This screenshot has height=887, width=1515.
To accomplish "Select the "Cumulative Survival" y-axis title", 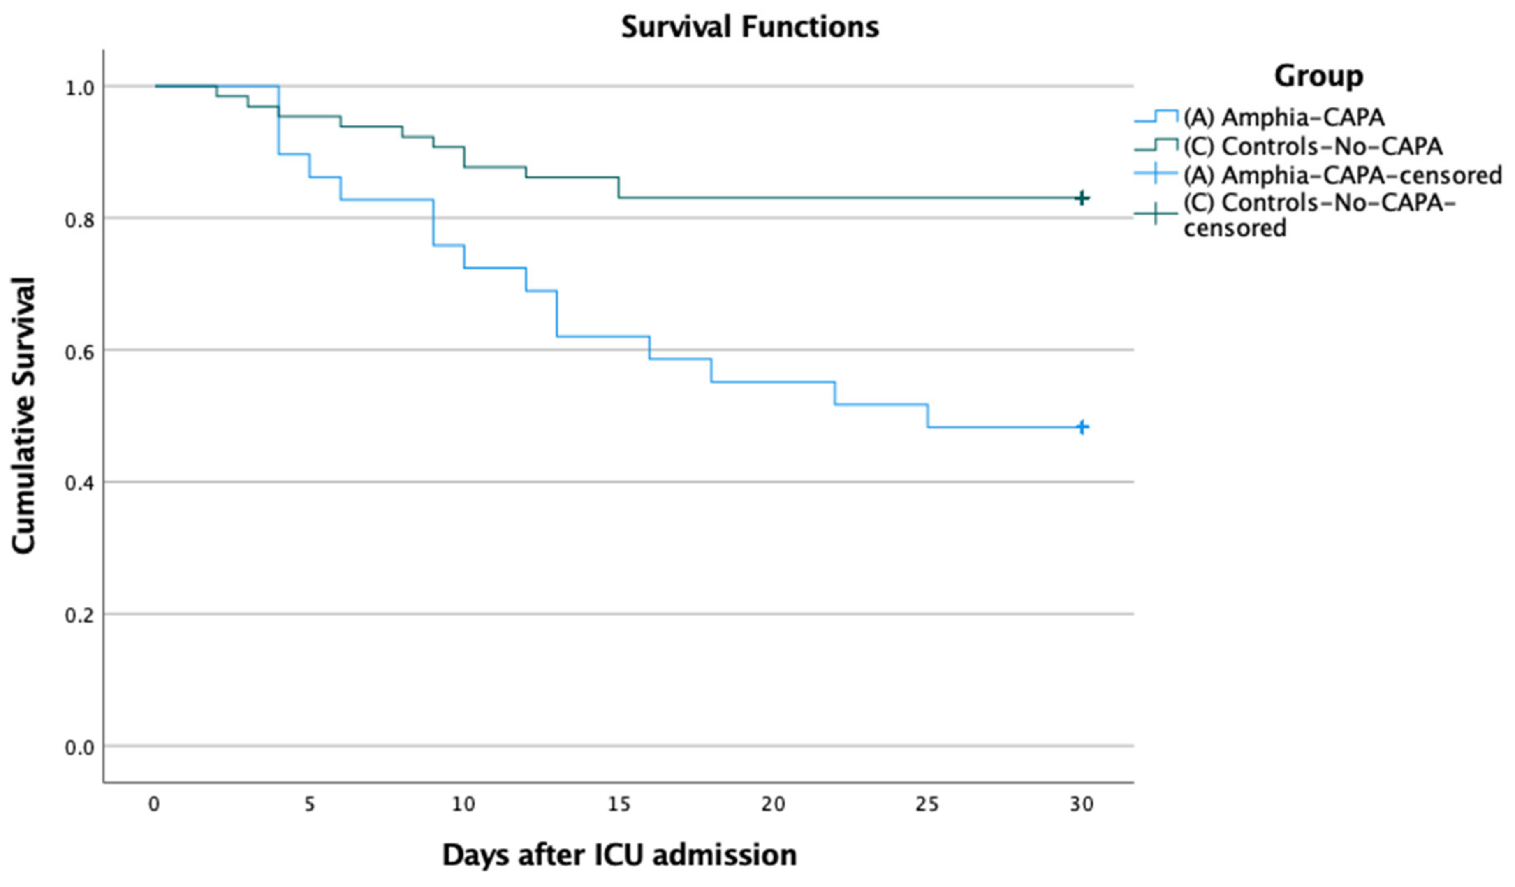I will (x=24, y=415).
